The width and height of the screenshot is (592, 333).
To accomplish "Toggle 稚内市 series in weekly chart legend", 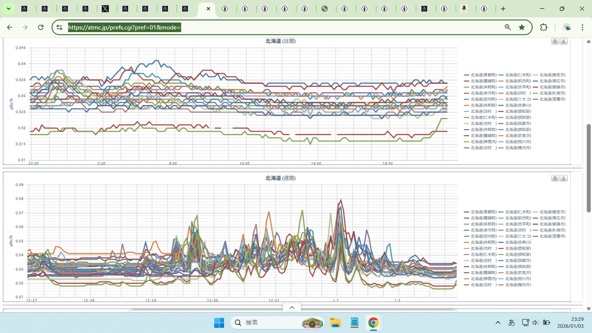I will 515,285.
